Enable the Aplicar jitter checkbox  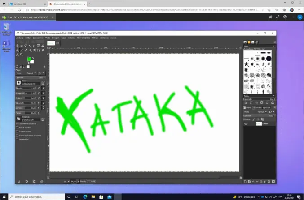tap(17, 128)
